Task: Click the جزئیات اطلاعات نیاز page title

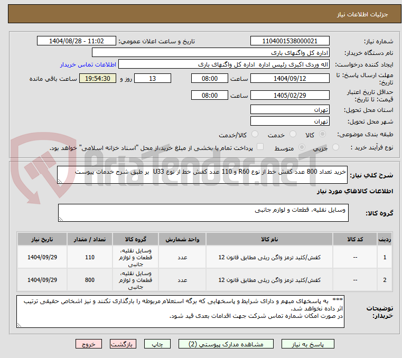Action: 362,14
